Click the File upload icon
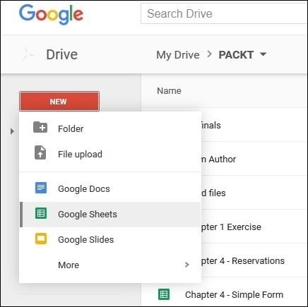 click(x=40, y=152)
